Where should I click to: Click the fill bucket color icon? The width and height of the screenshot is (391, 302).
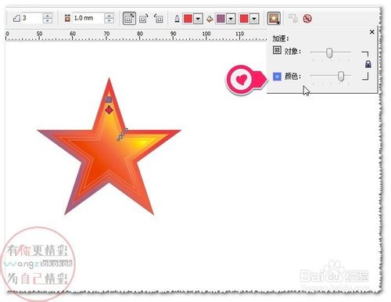(x=210, y=19)
